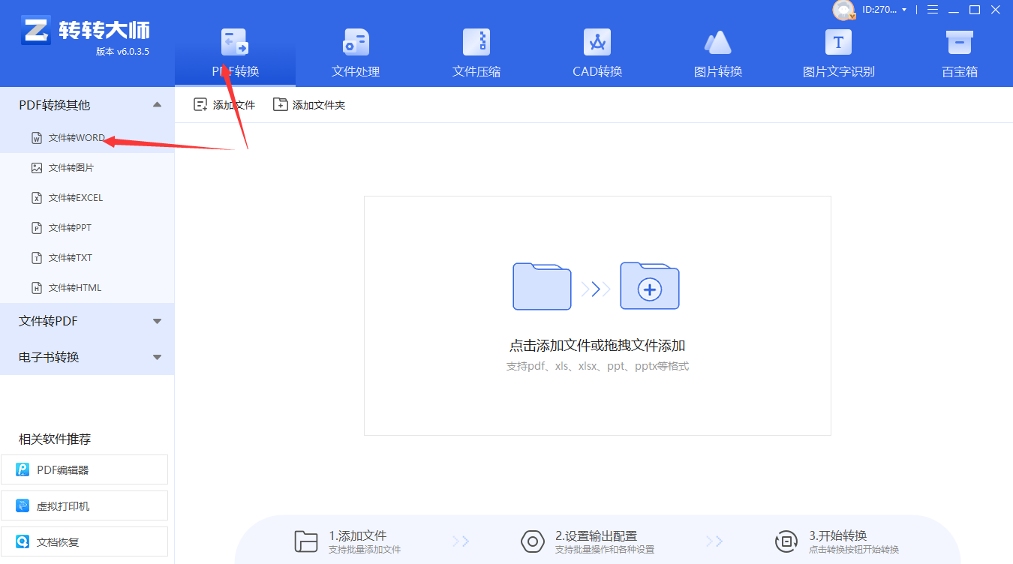Switch to the 文件处理 tab label
Viewport: 1013px width, 564px height.
coord(356,72)
